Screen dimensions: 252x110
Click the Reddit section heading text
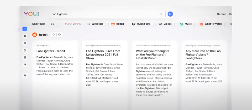tap(43, 35)
